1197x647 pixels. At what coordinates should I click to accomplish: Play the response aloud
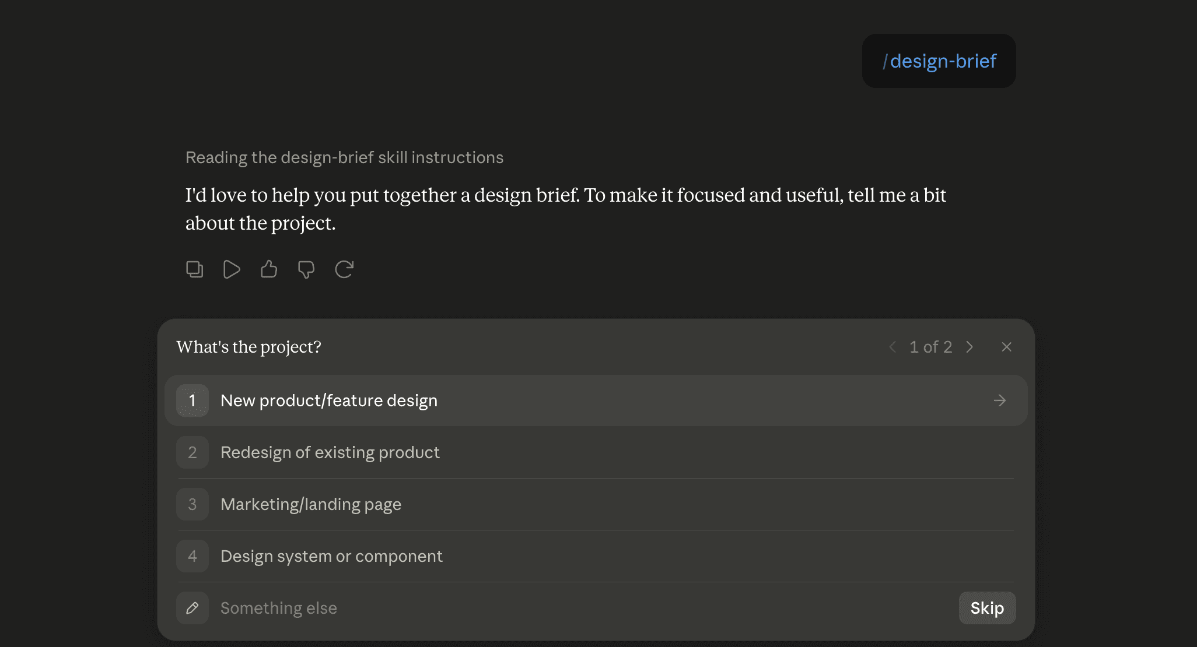click(x=232, y=269)
